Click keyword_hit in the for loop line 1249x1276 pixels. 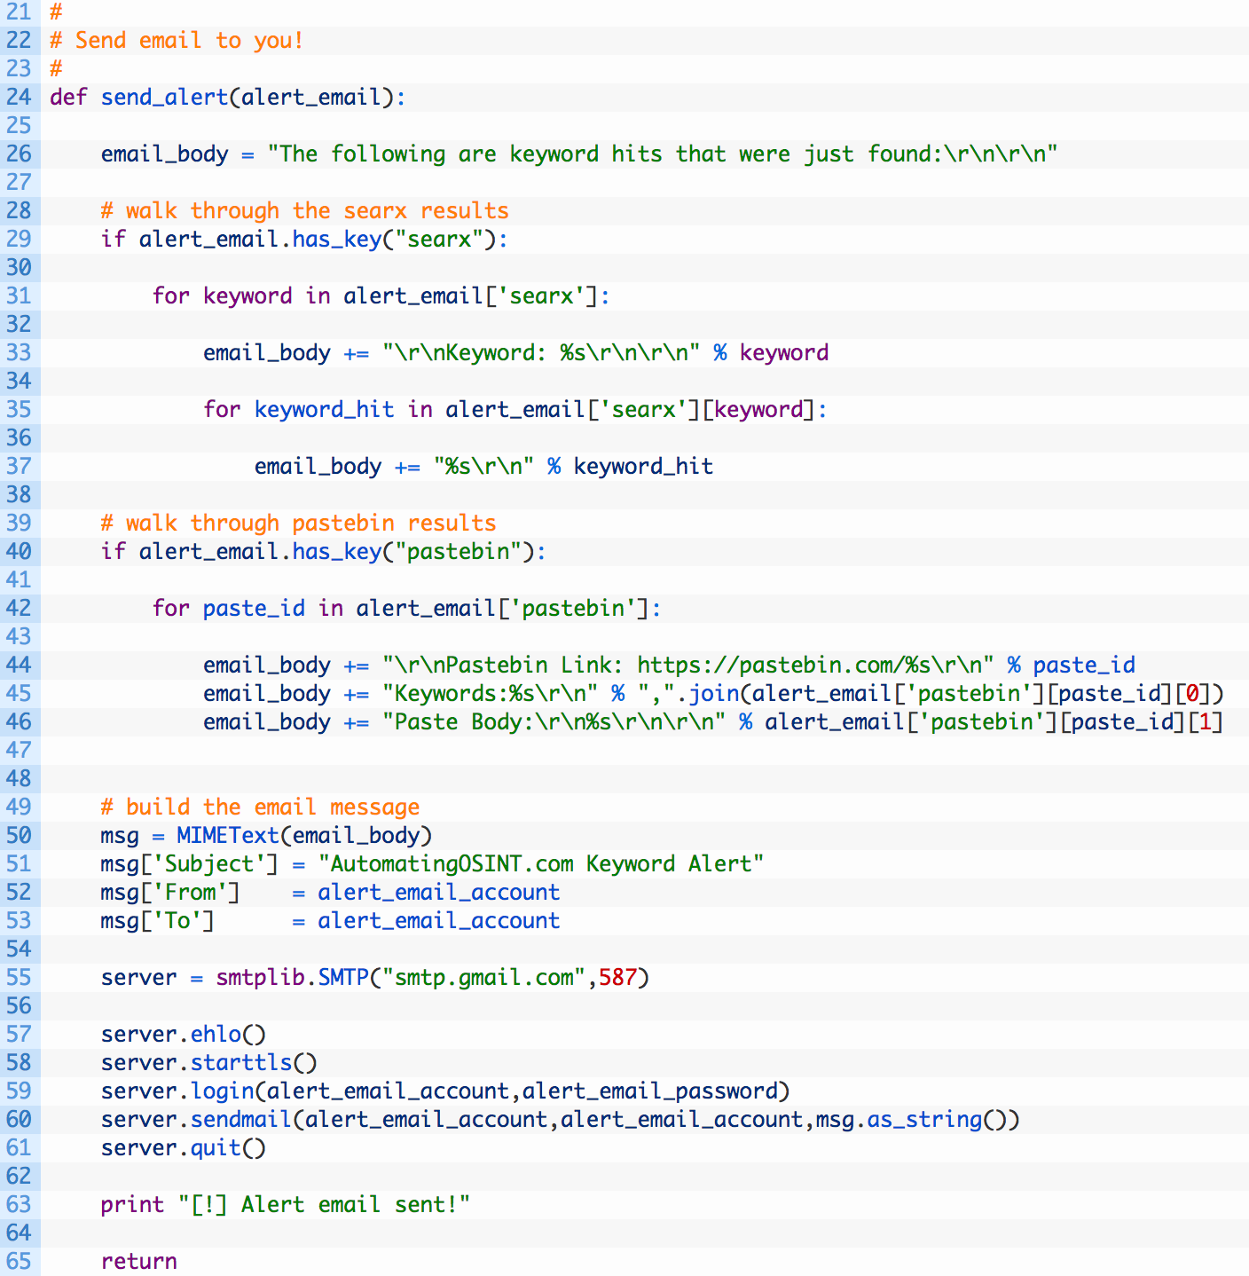click(324, 409)
